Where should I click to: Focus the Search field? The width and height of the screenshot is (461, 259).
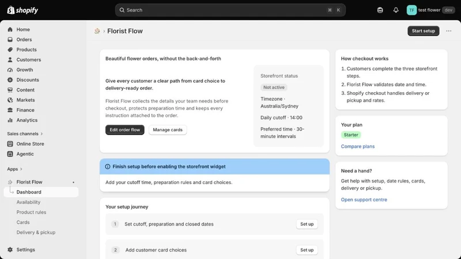[230, 10]
